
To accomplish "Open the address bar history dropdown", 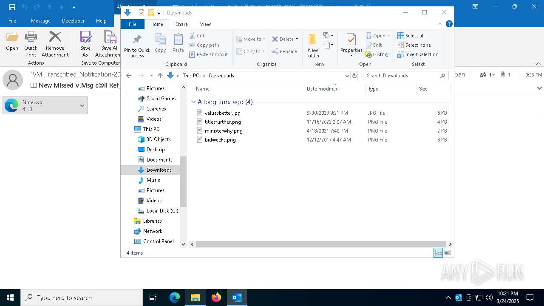I will [347, 76].
